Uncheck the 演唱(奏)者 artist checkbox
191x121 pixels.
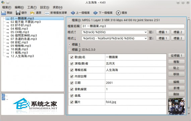click(x=72, y=64)
